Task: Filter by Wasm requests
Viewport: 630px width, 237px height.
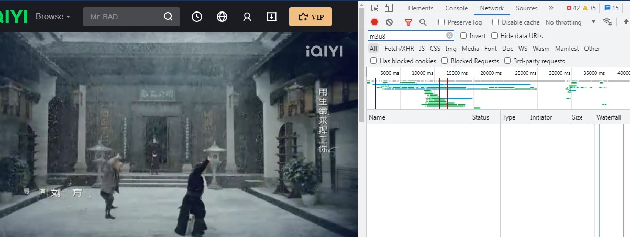Action: point(541,49)
